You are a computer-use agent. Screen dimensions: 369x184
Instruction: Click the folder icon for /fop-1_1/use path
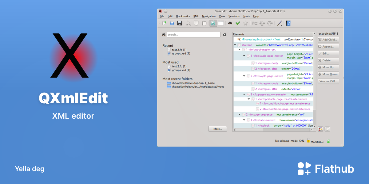(x=169, y=83)
